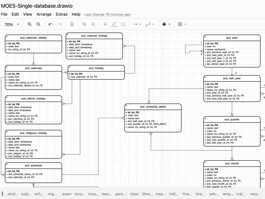Open the 70% zoom level dropdown
Image resolution: width=265 pixels, height=199 pixels.
coord(12,24)
